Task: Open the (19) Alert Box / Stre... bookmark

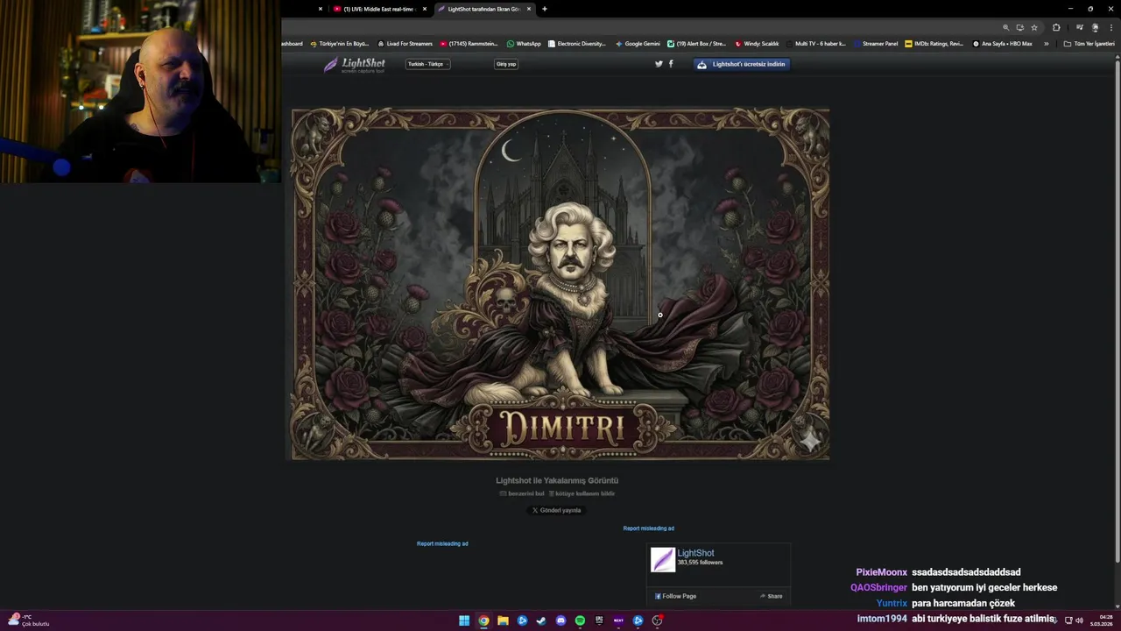Action: click(696, 43)
